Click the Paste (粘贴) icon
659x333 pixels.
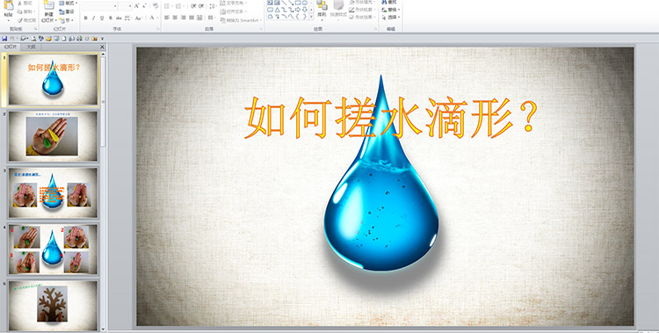(x=8, y=6)
